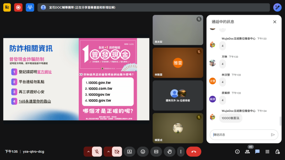Screen dimensions: 285x160
Task: Click muted mic icon on 周育繁 tile
Action: pos(199,19)
